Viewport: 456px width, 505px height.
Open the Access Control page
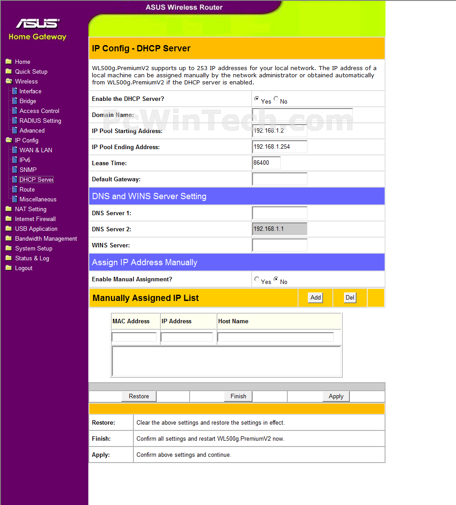[x=39, y=111]
